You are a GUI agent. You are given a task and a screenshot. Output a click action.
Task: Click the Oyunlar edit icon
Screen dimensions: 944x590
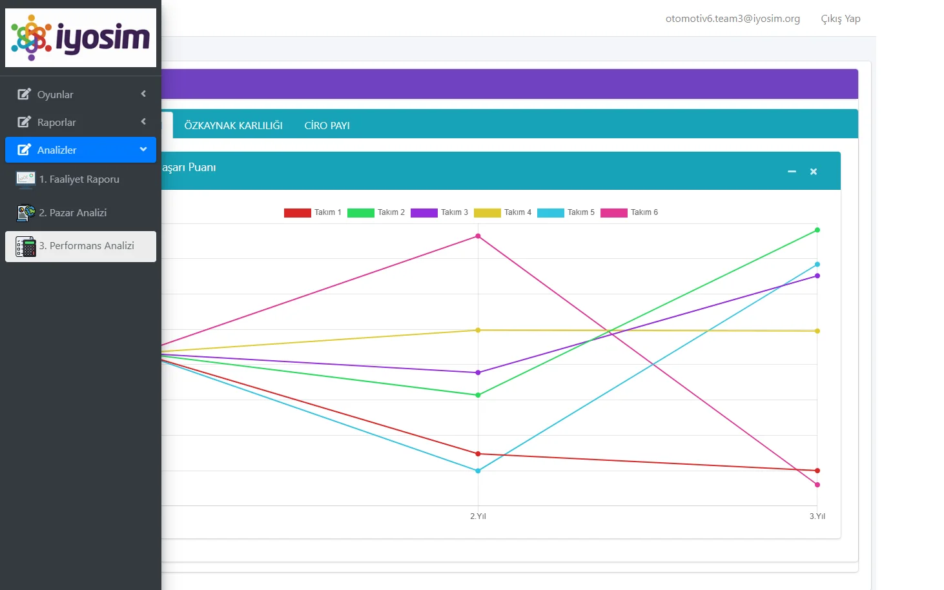click(x=24, y=94)
